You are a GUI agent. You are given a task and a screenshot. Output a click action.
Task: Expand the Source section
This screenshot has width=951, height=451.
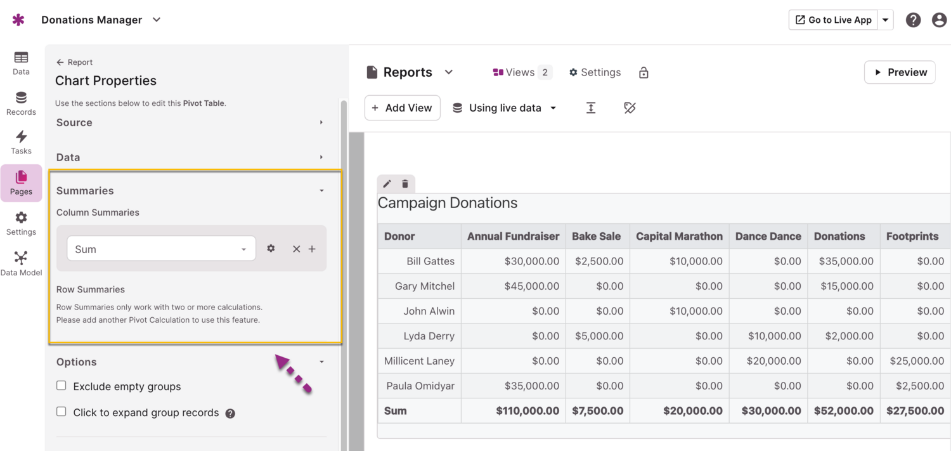pos(190,122)
